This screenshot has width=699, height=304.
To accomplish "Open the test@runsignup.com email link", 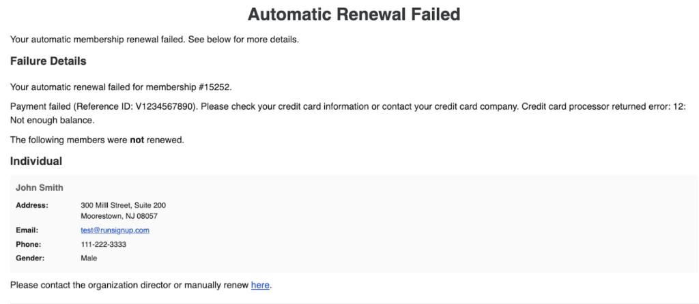I will (x=115, y=230).
